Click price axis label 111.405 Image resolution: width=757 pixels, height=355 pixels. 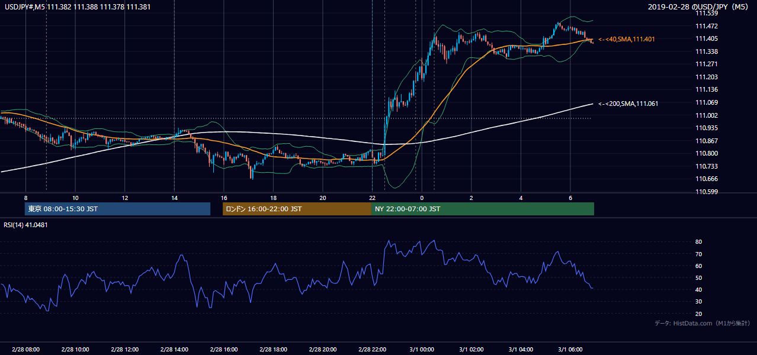[x=707, y=38]
